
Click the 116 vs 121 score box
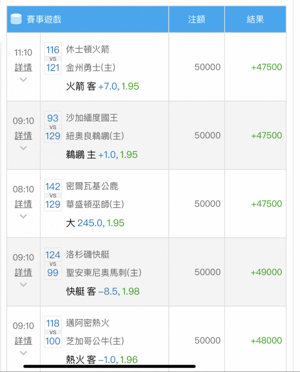point(53,59)
